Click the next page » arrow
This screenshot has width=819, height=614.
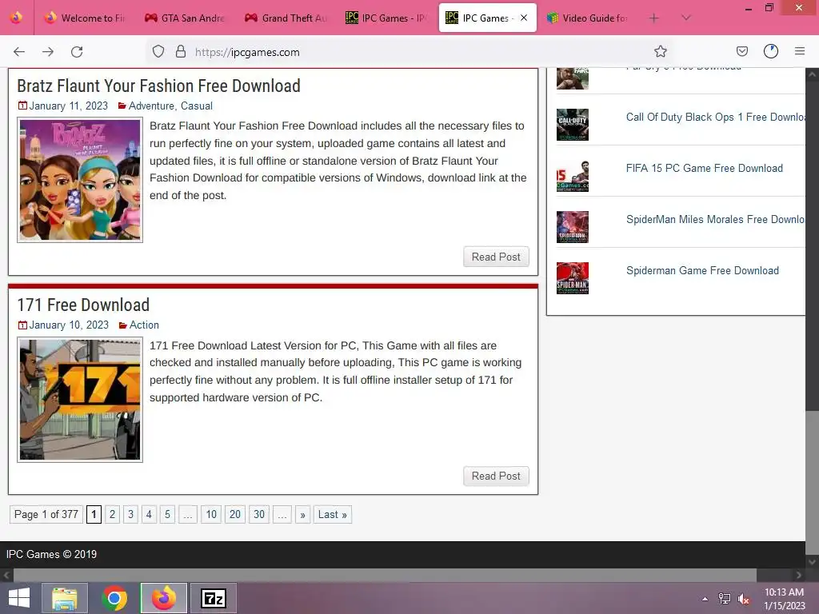click(x=302, y=515)
